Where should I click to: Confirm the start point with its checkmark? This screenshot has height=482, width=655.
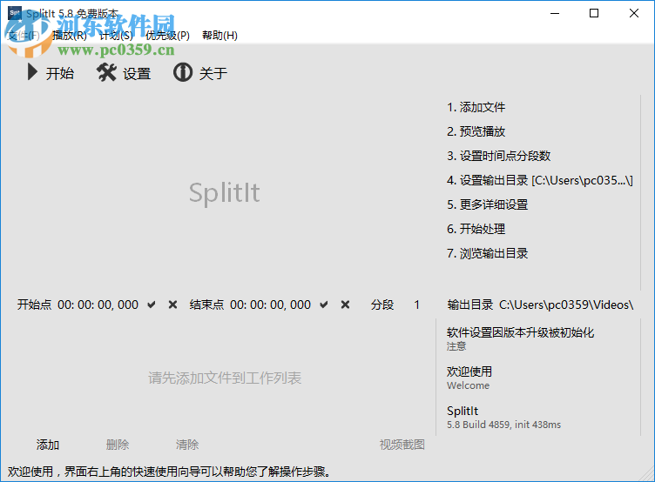coord(152,305)
